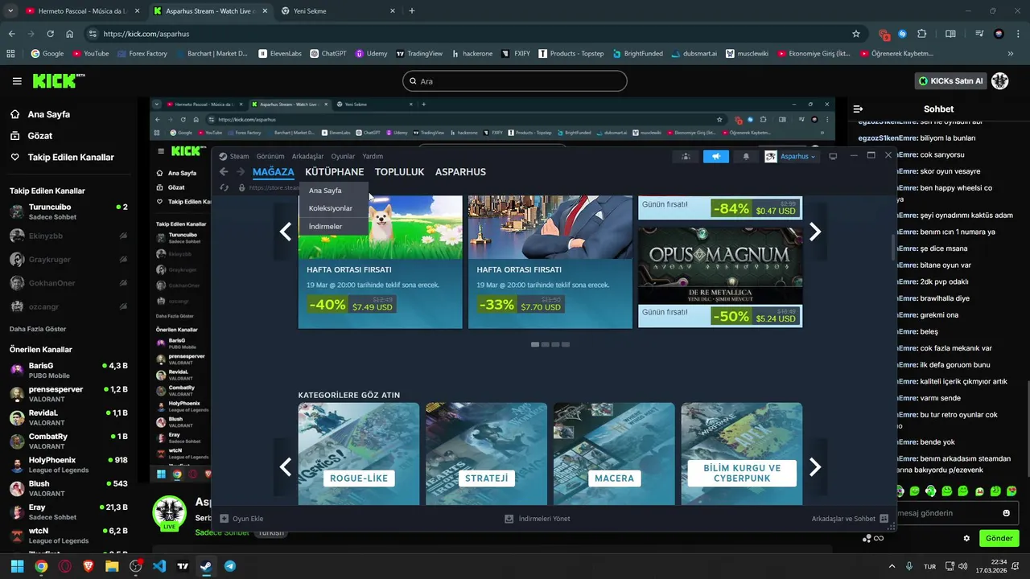Open the Oyunlar menu in Steam
The width and height of the screenshot is (1030, 579).
coord(343,156)
